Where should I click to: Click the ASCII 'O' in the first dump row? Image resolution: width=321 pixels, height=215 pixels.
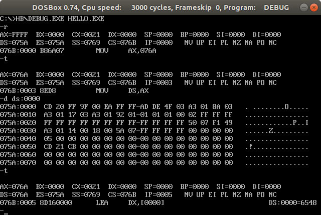pos(286,106)
